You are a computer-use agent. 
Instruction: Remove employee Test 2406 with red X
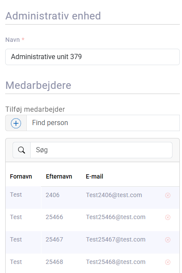(168, 195)
